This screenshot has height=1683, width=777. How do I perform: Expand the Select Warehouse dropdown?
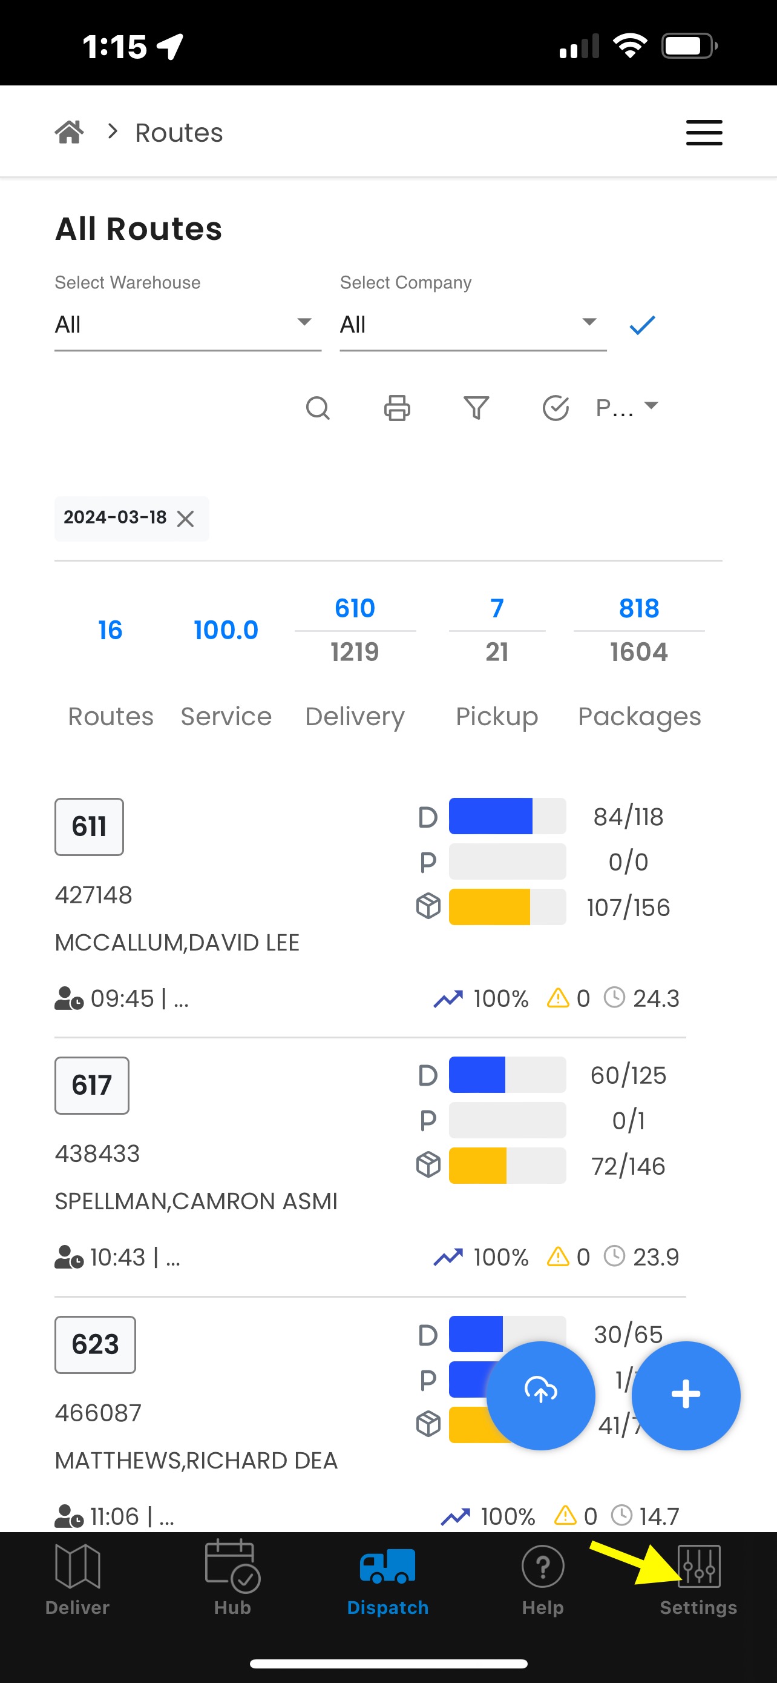(188, 325)
